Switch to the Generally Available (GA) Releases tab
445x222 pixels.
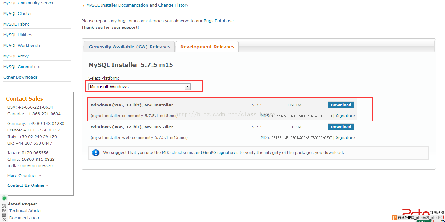(129, 47)
